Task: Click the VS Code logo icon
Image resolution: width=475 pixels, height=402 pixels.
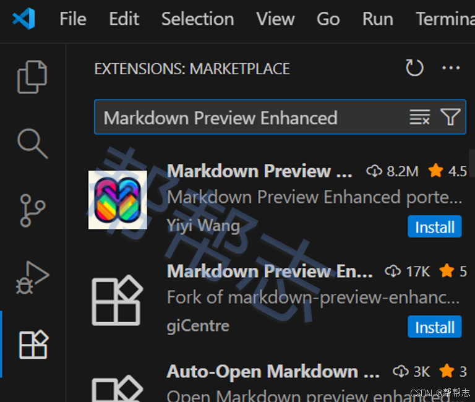Action: 24,19
